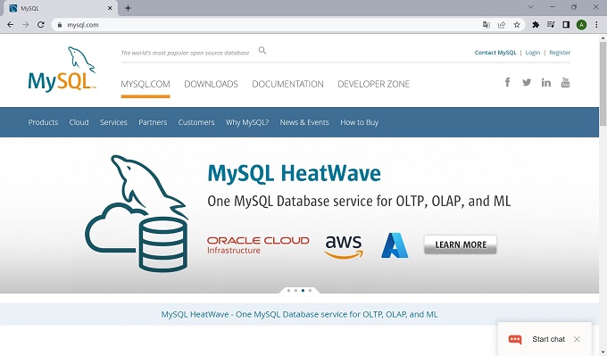607x356 pixels.
Task: Open the Customers menu
Action: (196, 122)
